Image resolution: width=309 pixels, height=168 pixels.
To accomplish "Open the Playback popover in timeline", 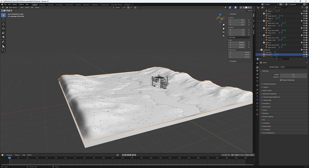I will (9, 155).
